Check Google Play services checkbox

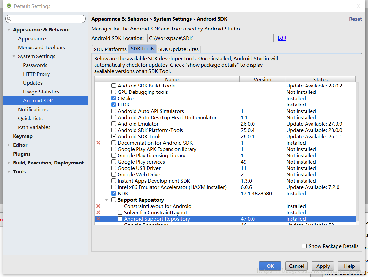[114, 162]
